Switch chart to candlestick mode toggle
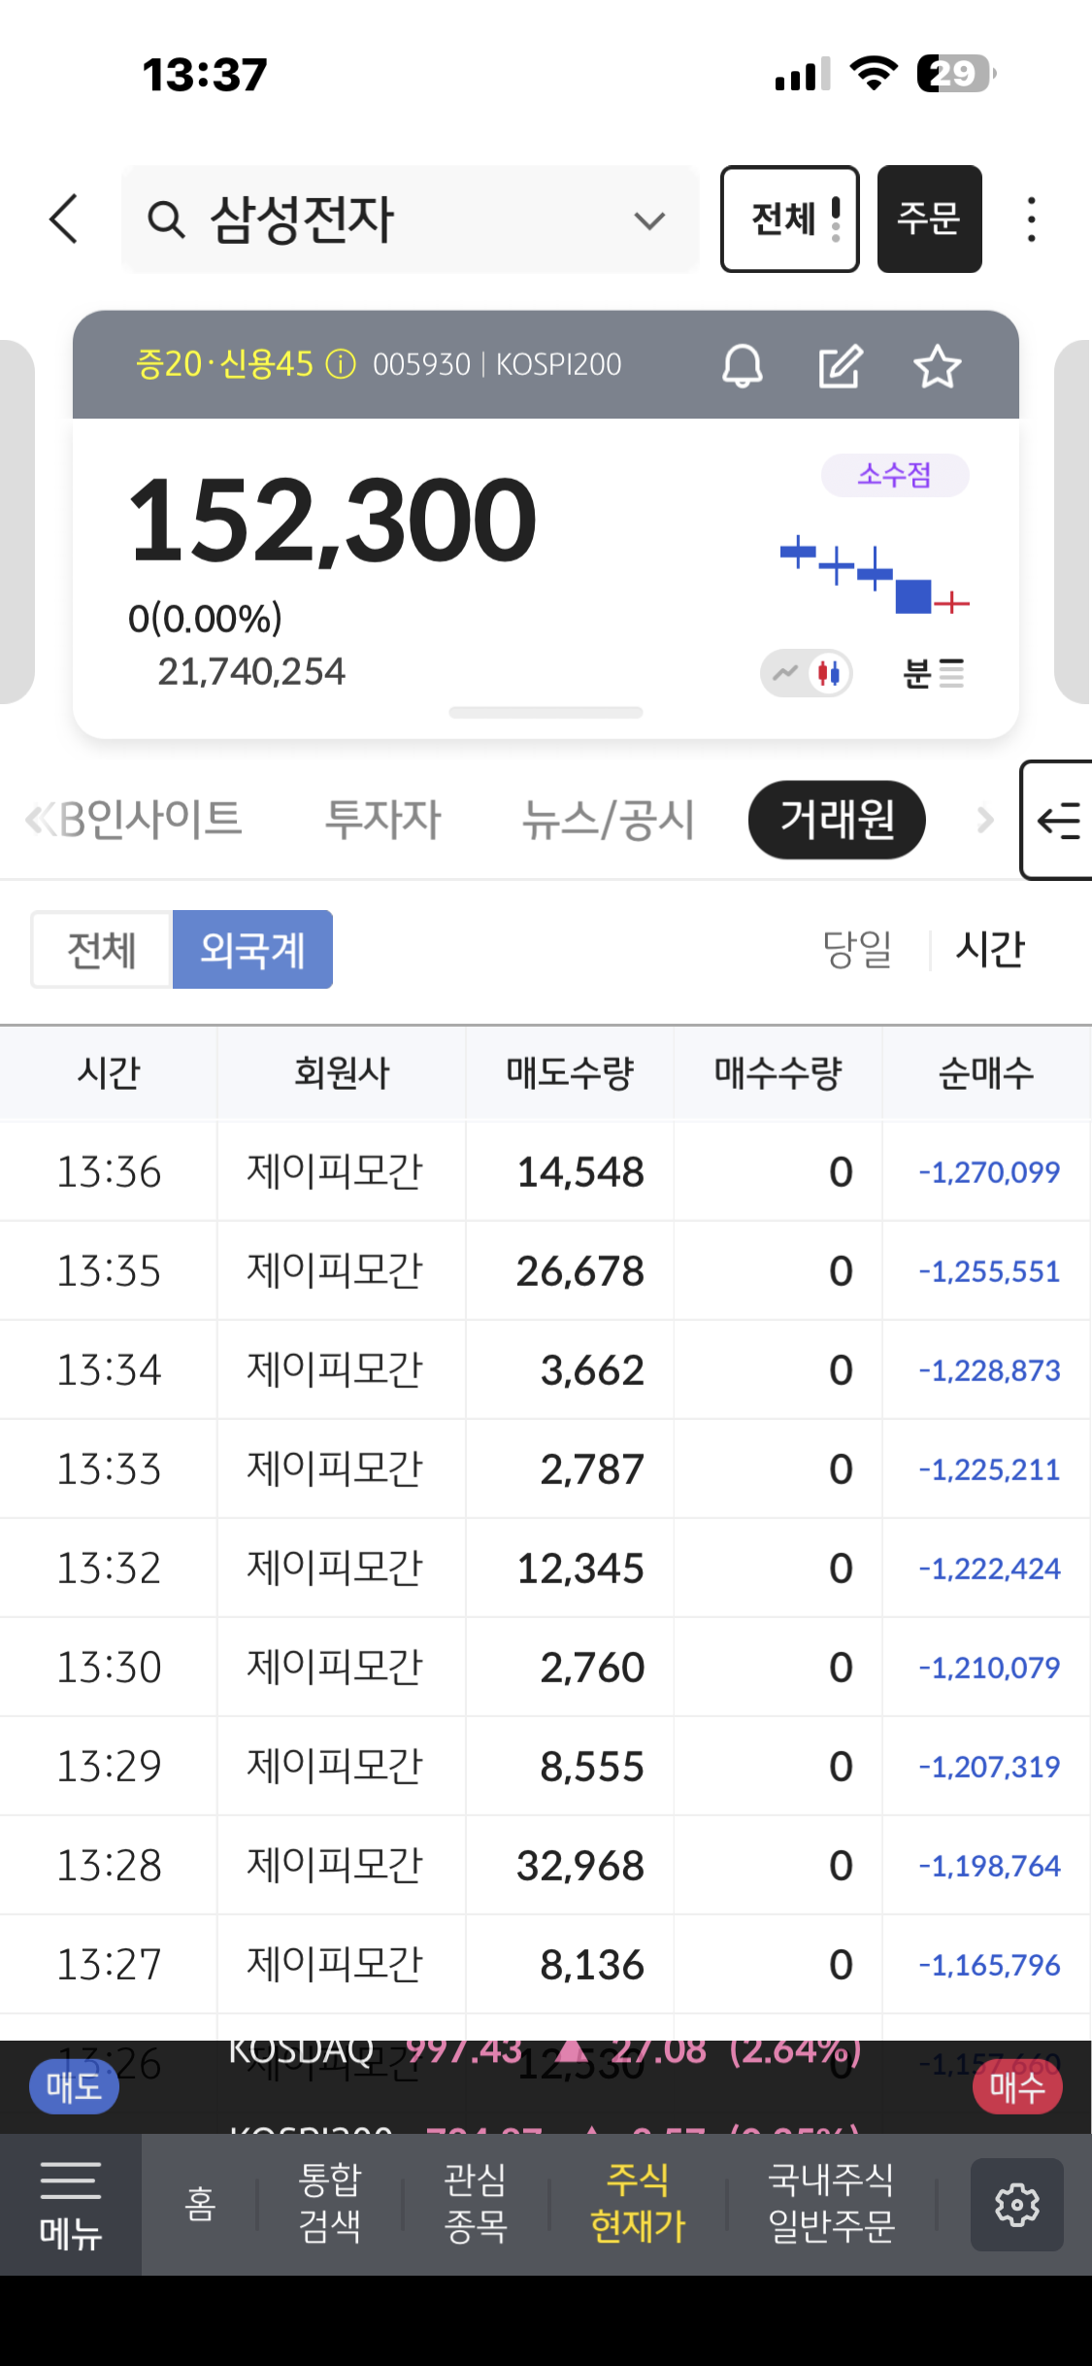 click(x=828, y=672)
